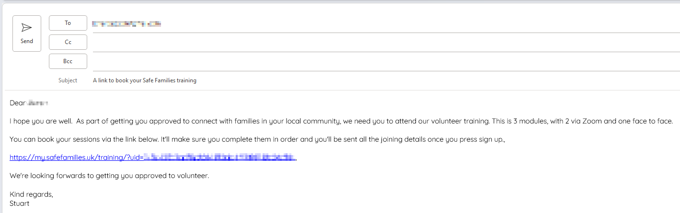Screen dimensions: 680x213
Task: Place cursor in empty space of To line
Action: pyautogui.click(x=383, y=24)
